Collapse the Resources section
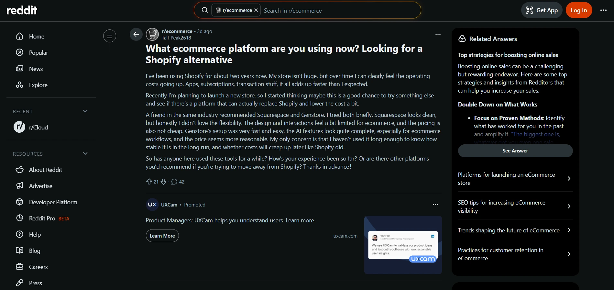The width and height of the screenshot is (614, 290). pos(85,154)
